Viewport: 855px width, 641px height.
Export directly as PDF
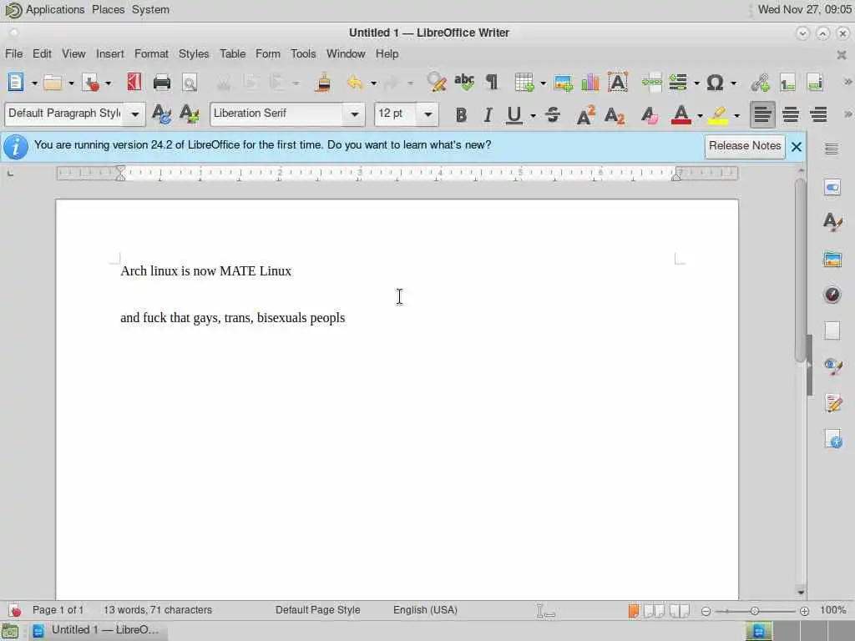pyautogui.click(x=134, y=83)
